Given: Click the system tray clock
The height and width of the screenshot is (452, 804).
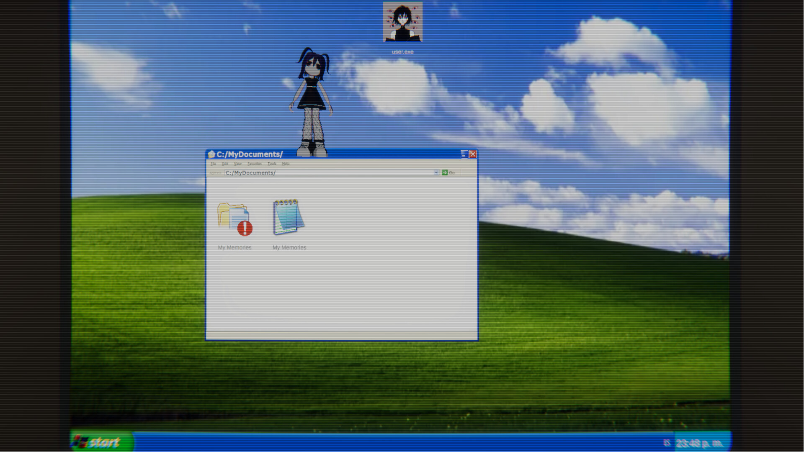Looking at the screenshot, I should coord(699,443).
